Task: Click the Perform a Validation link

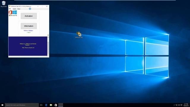Action: pyautogui.click(x=28, y=31)
